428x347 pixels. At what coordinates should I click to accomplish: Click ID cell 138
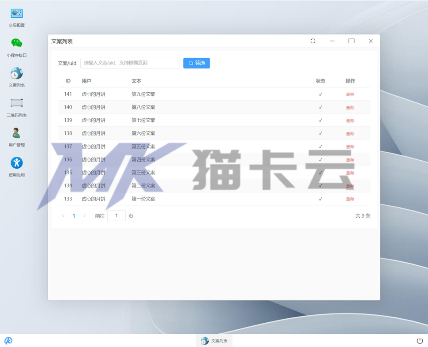coord(68,133)
